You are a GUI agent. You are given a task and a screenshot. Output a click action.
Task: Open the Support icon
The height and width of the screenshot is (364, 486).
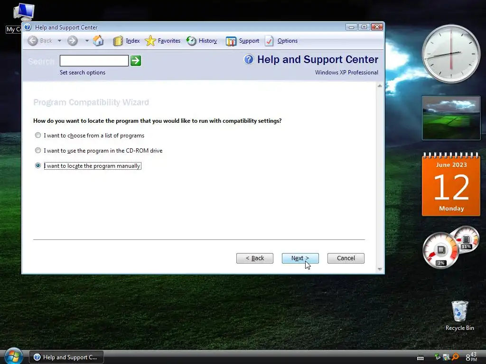(231, 41)
